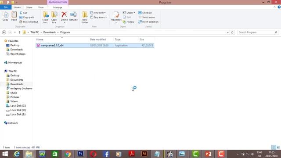Open the Help question mark icon

click(x=279, y=7)
